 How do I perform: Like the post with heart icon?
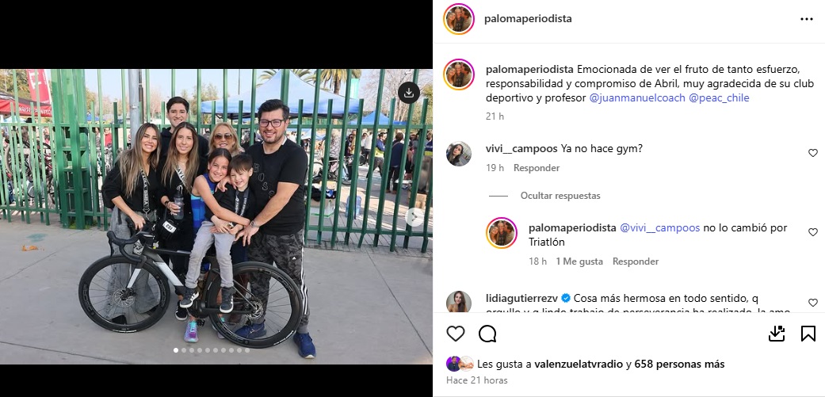point(456,334)
